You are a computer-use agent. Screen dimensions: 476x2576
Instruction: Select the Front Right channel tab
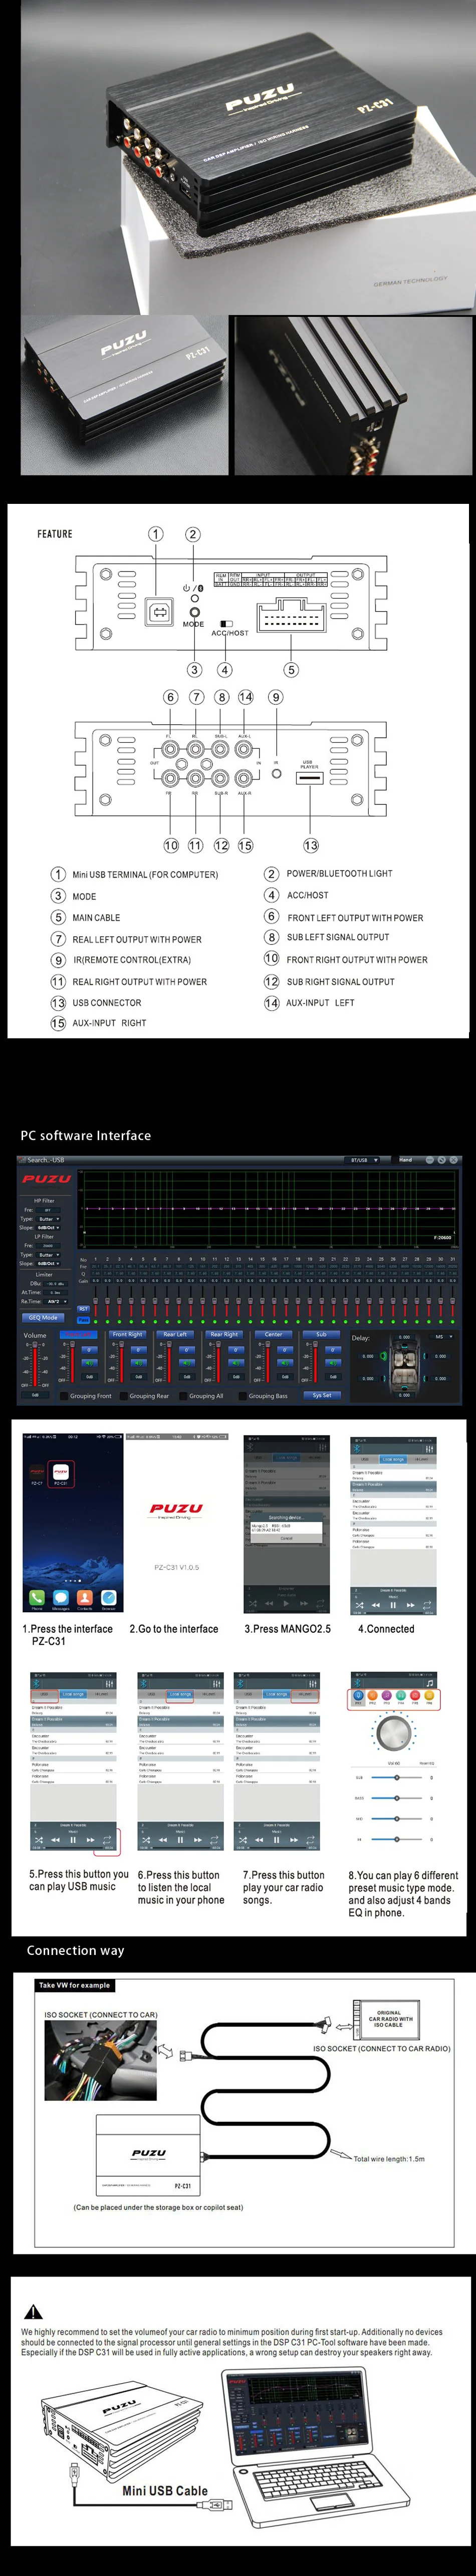[x=127, y=1334]
